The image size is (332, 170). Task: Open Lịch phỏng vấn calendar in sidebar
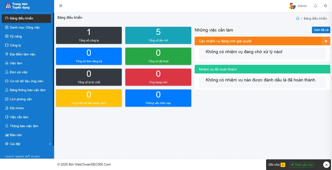(x=21, y=99)
